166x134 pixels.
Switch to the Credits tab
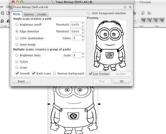[42, 14]
